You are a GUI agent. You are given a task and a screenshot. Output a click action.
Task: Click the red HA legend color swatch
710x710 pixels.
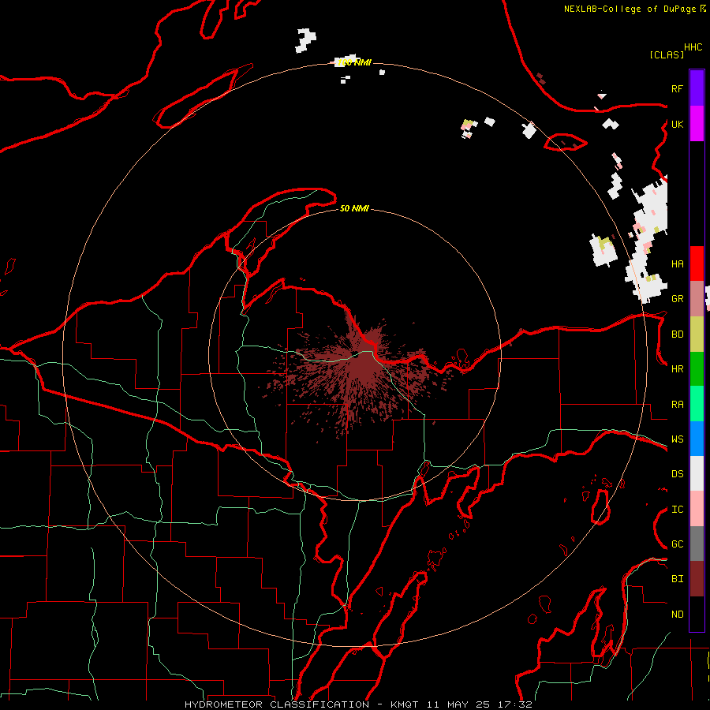[x=697, y=263]
